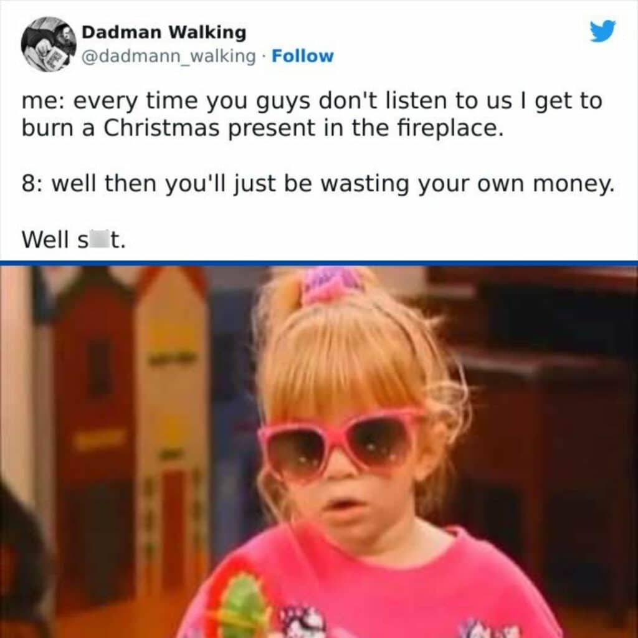The image size is (638, 638).
Task: Open the Dadman Walking profile avatar
Action: coord(49,44)
